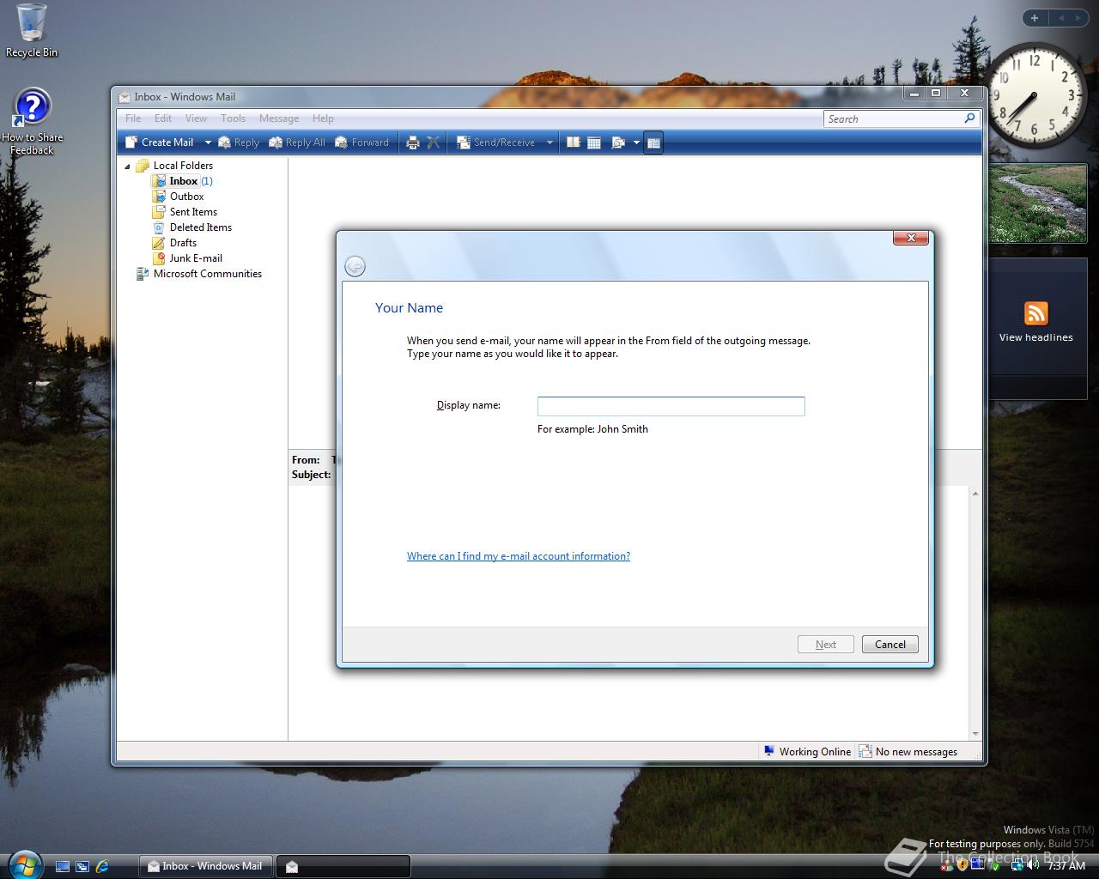Click Working Online status indicator
The image size is (1099, 879).
coord(807,752)
